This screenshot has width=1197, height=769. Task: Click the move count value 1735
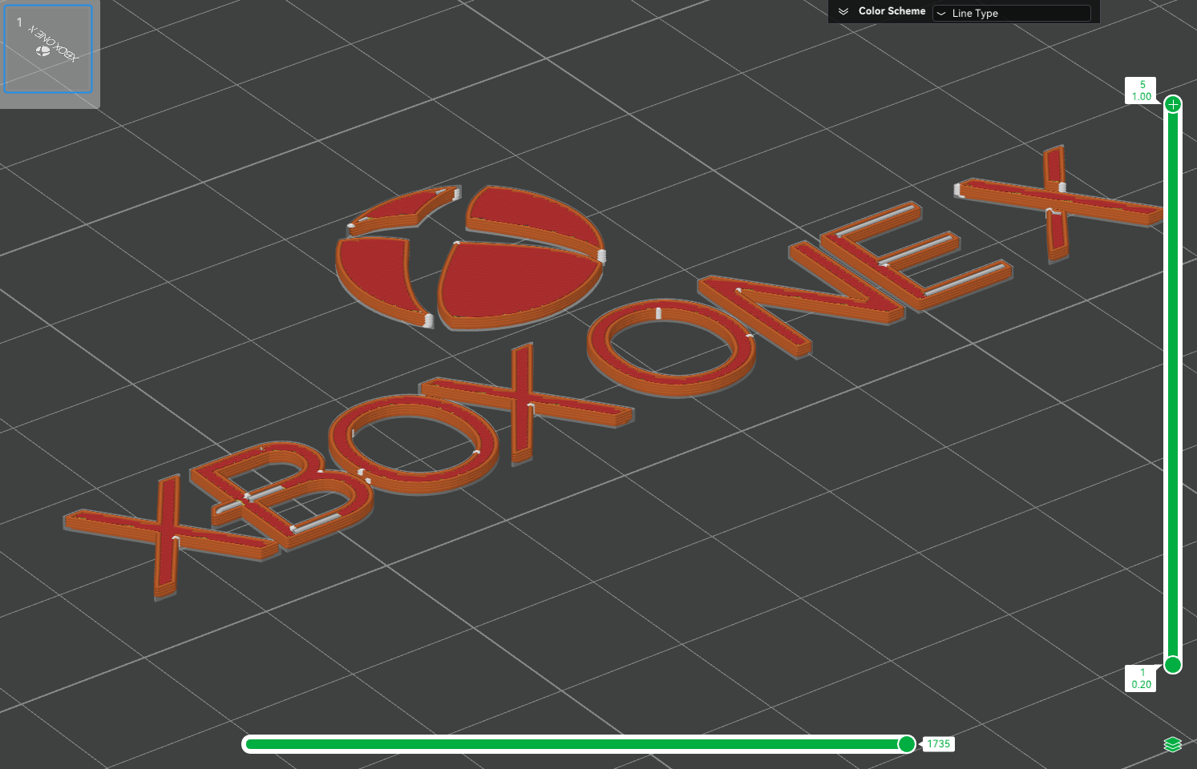coord(939,744)
